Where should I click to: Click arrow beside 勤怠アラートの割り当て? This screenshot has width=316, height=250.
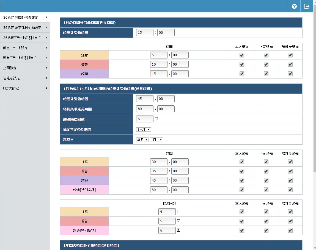(x=46, y=58)
